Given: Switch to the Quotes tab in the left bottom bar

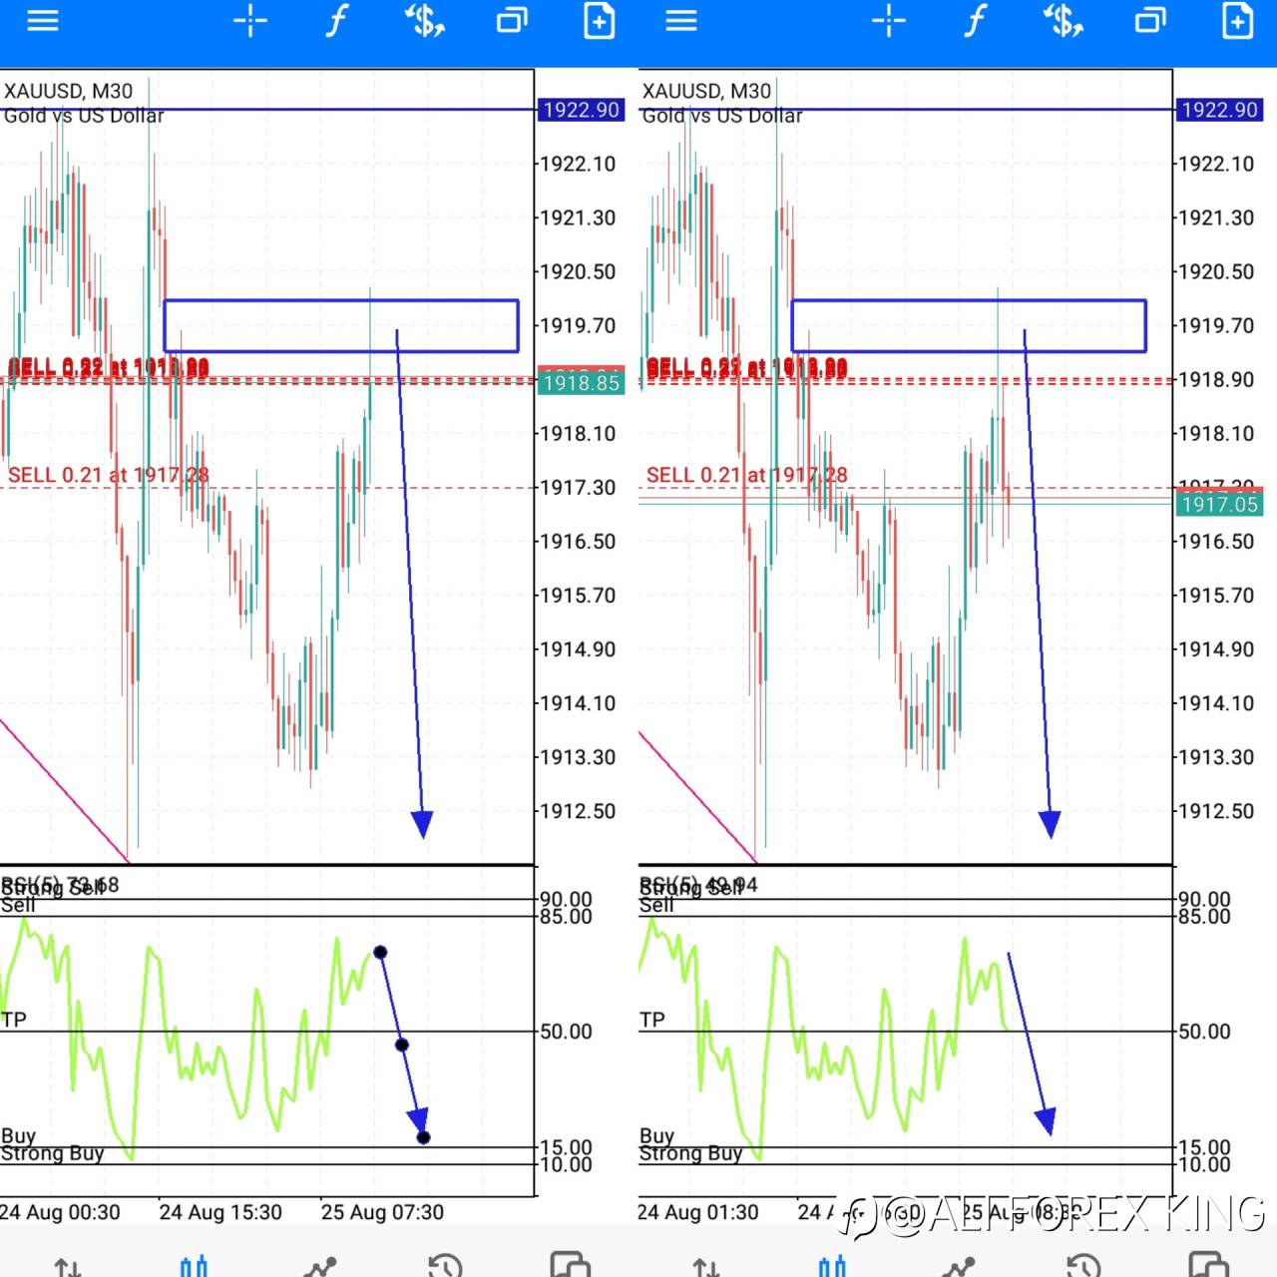Looking at the screenshot, I should [x=68, y=1267].
